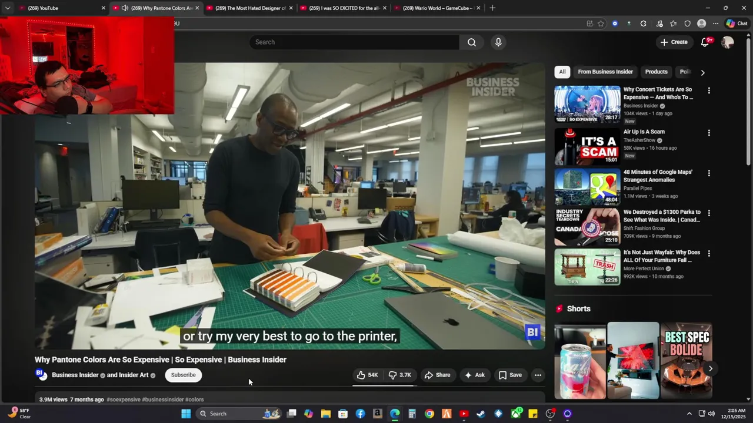Show next Shorts with arrow

tap(711, 369)
